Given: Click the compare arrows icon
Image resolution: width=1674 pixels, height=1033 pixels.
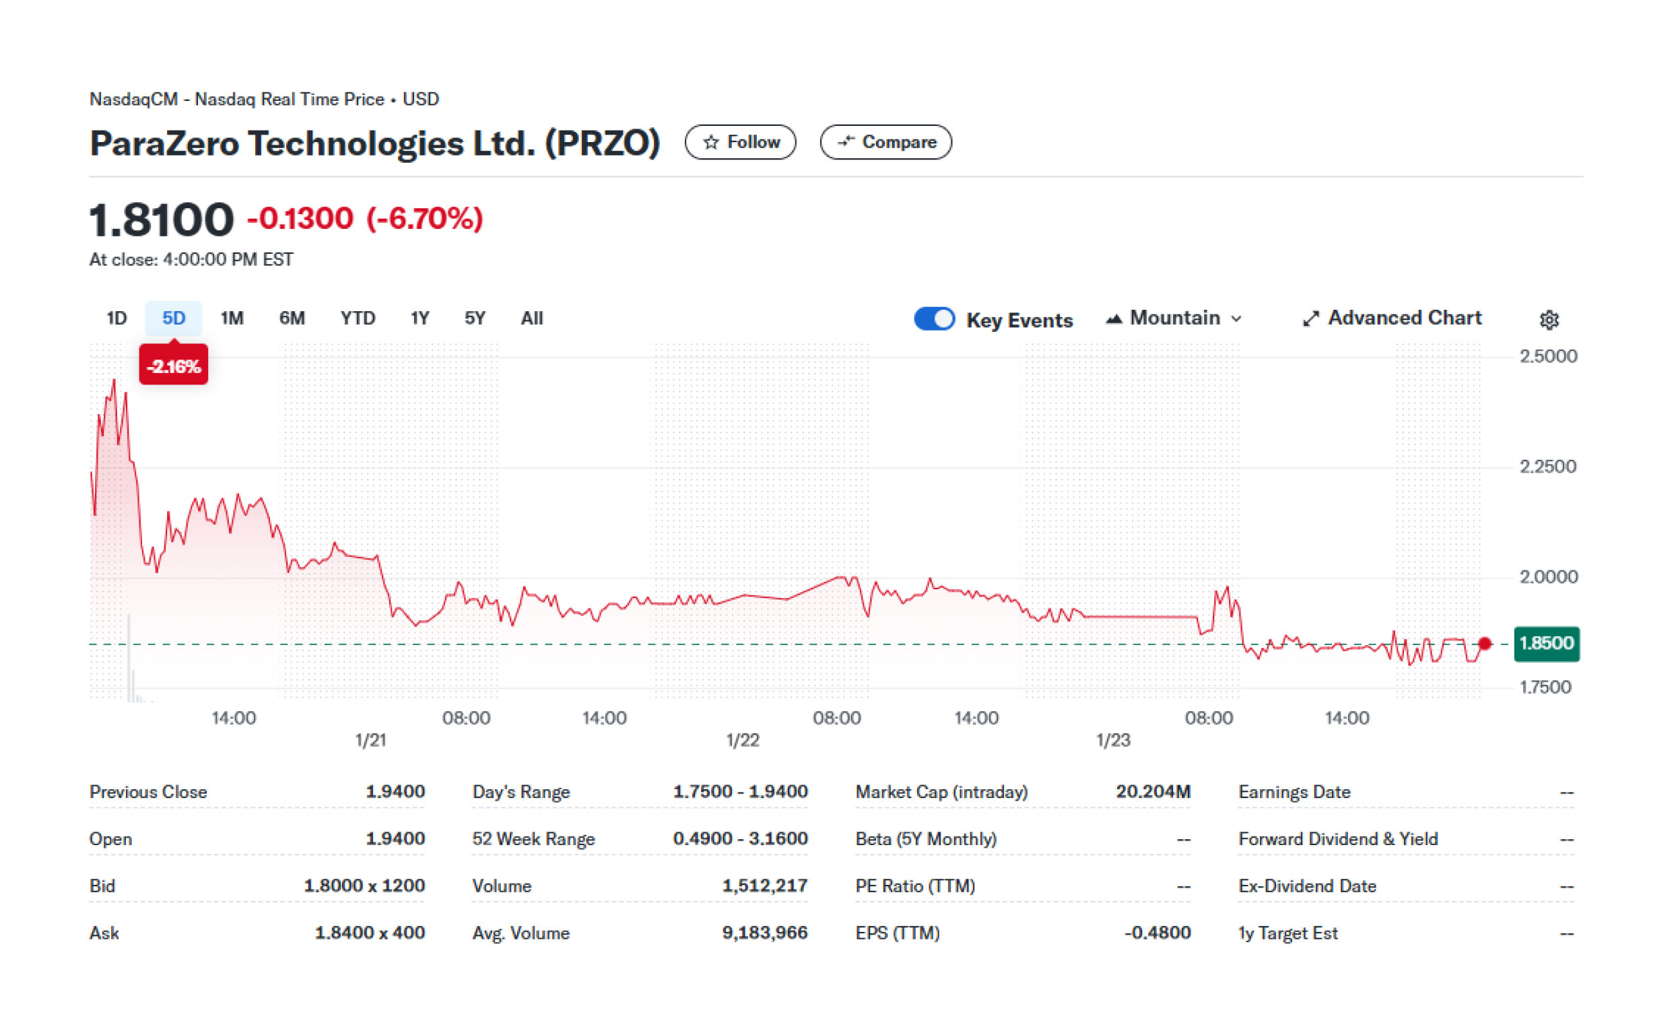Looking at the screenshot, I should (x=846, y=141).
